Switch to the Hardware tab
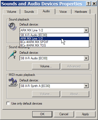Viewport: 98px width, 120px height. point(81,12)
